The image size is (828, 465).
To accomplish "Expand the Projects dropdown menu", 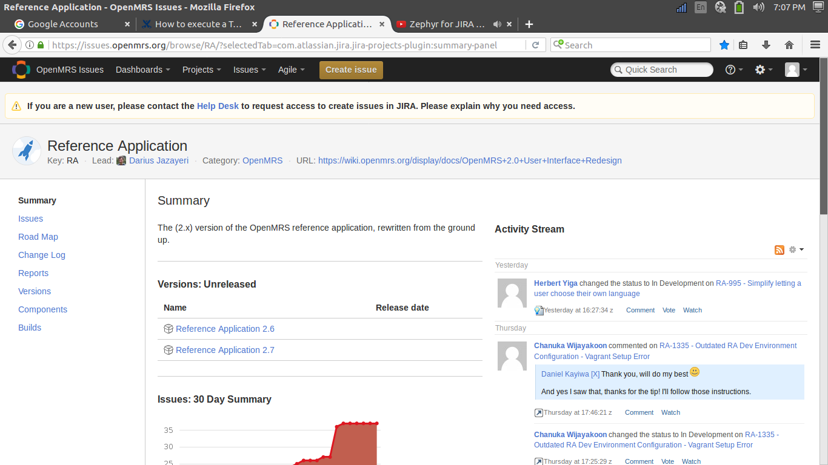I will (x=201, y=70).
